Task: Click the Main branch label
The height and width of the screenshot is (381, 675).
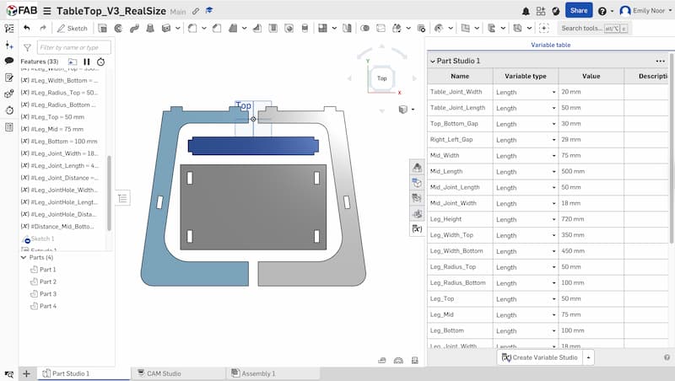Action: coord(178,12)
